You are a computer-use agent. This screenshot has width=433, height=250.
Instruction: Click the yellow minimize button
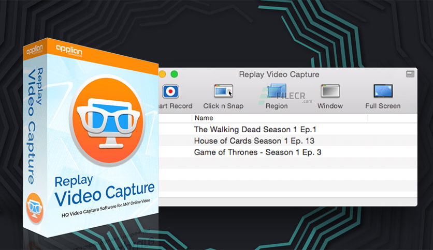coord(162,74)
